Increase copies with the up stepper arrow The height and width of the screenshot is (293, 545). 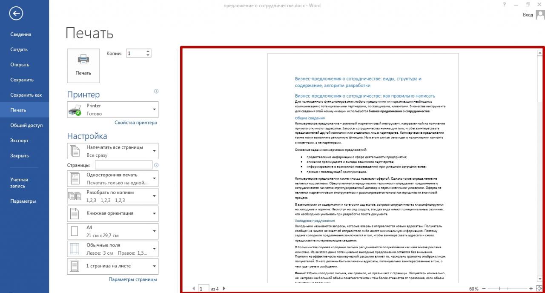[148, 52]
